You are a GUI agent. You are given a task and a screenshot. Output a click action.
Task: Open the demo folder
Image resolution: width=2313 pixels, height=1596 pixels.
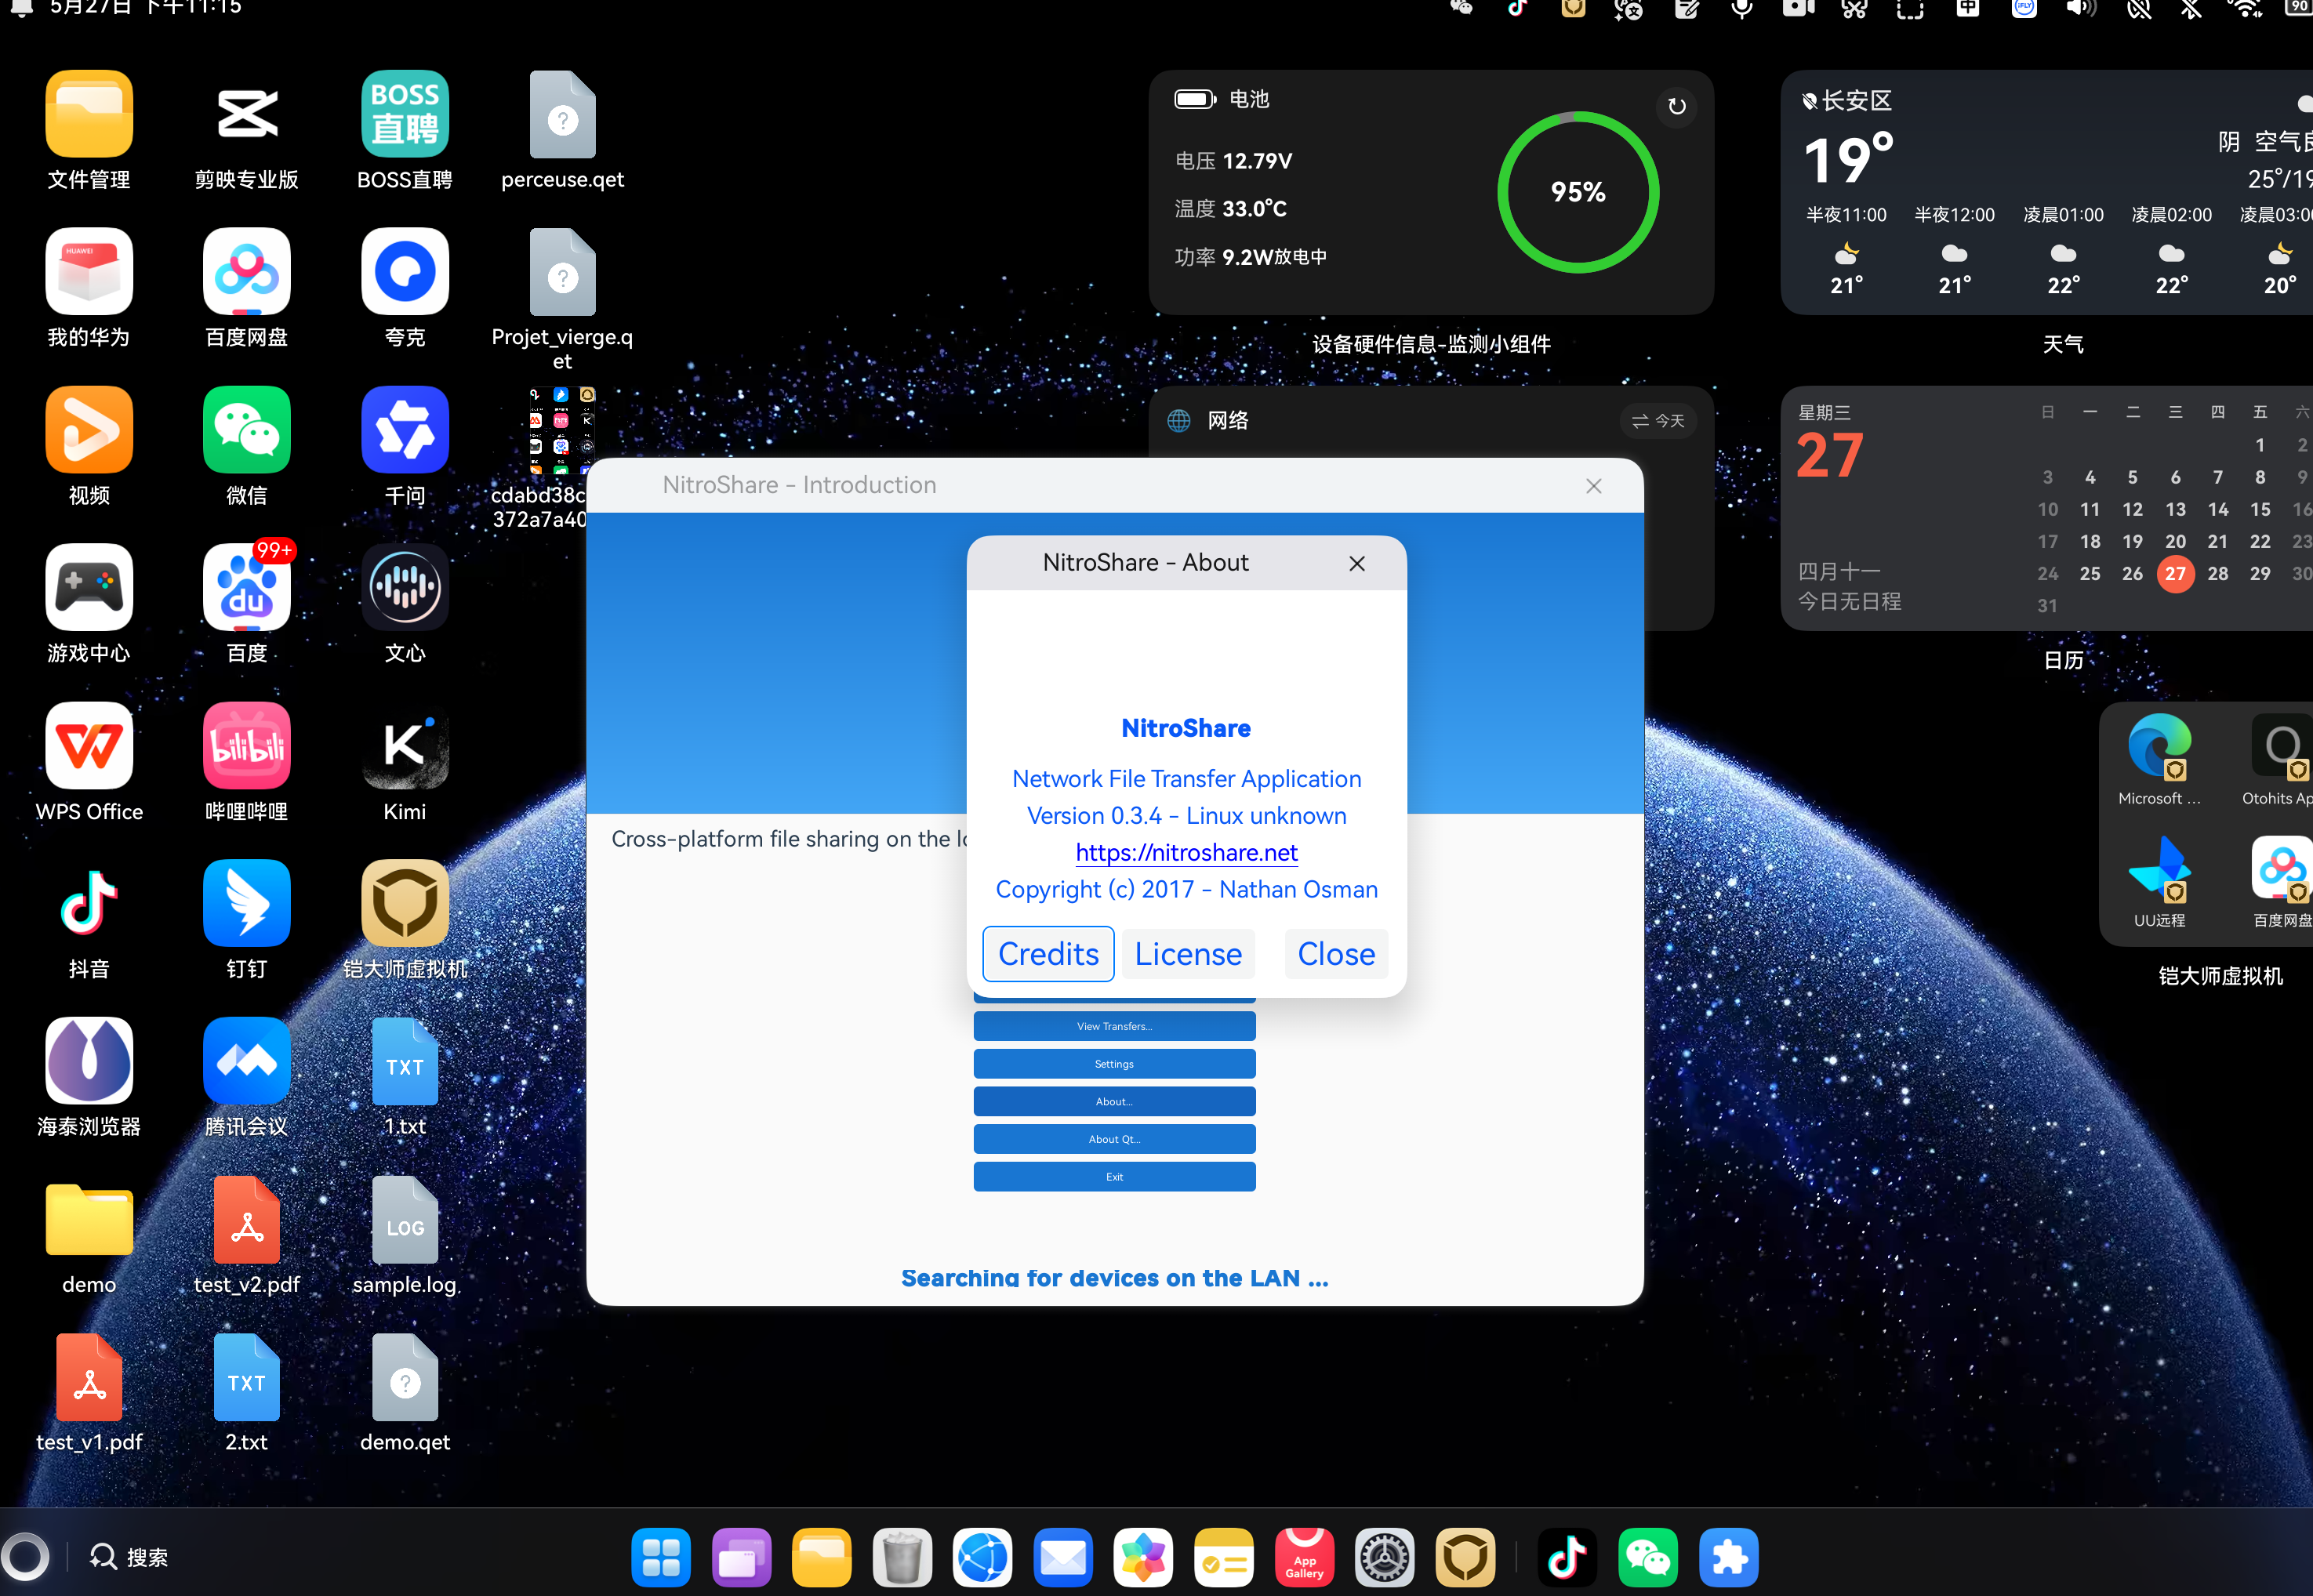click(x=89, y=1219)
